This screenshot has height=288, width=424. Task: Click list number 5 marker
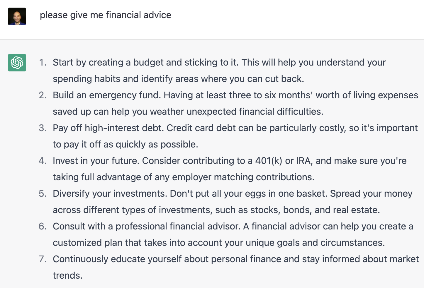43,193
